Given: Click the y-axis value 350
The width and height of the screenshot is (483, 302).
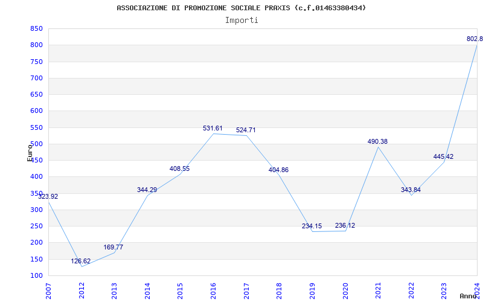Looking at the screenshot, I should pyautogui.click(x=36, y=193).
